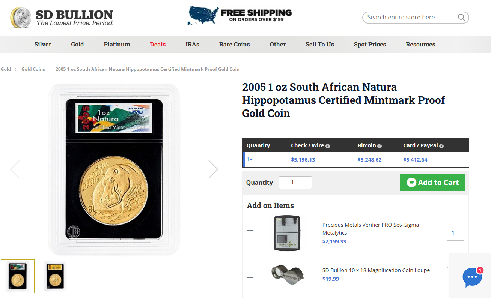Click the search magnifier icon
The width and height of the screenshot is (491, 298).
(x=461, y=17)
